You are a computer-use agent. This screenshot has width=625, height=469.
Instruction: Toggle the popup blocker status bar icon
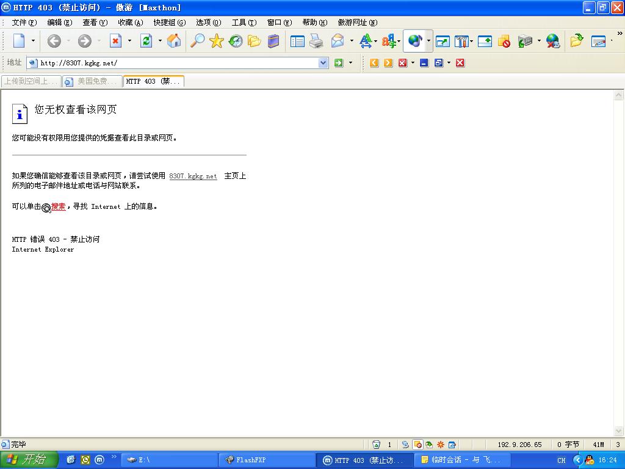417,445
